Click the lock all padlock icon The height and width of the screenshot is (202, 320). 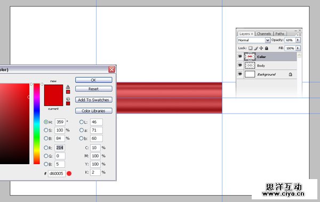267,49
